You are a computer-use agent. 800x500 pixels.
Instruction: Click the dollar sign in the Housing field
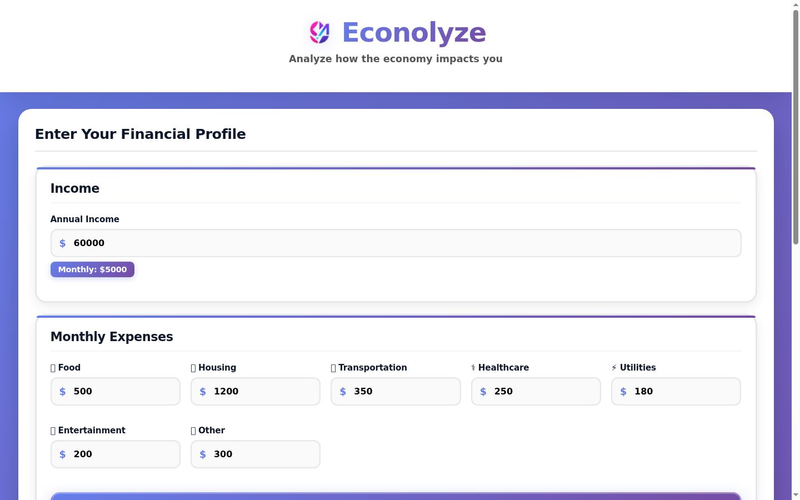point(203,392)
